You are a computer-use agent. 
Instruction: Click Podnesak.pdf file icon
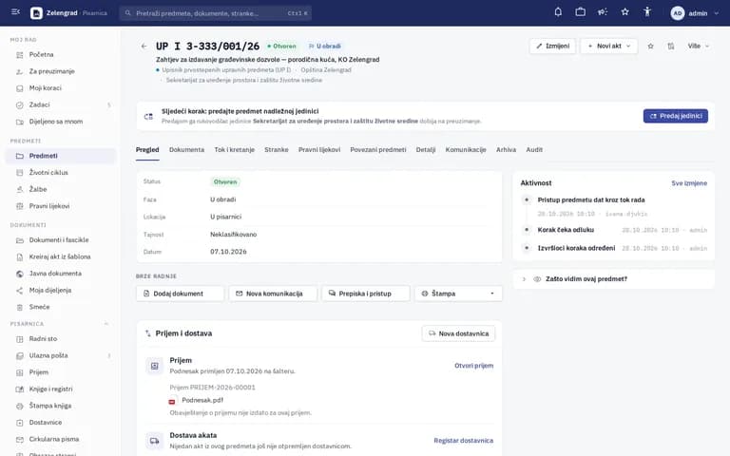click(x=172, y=401)
